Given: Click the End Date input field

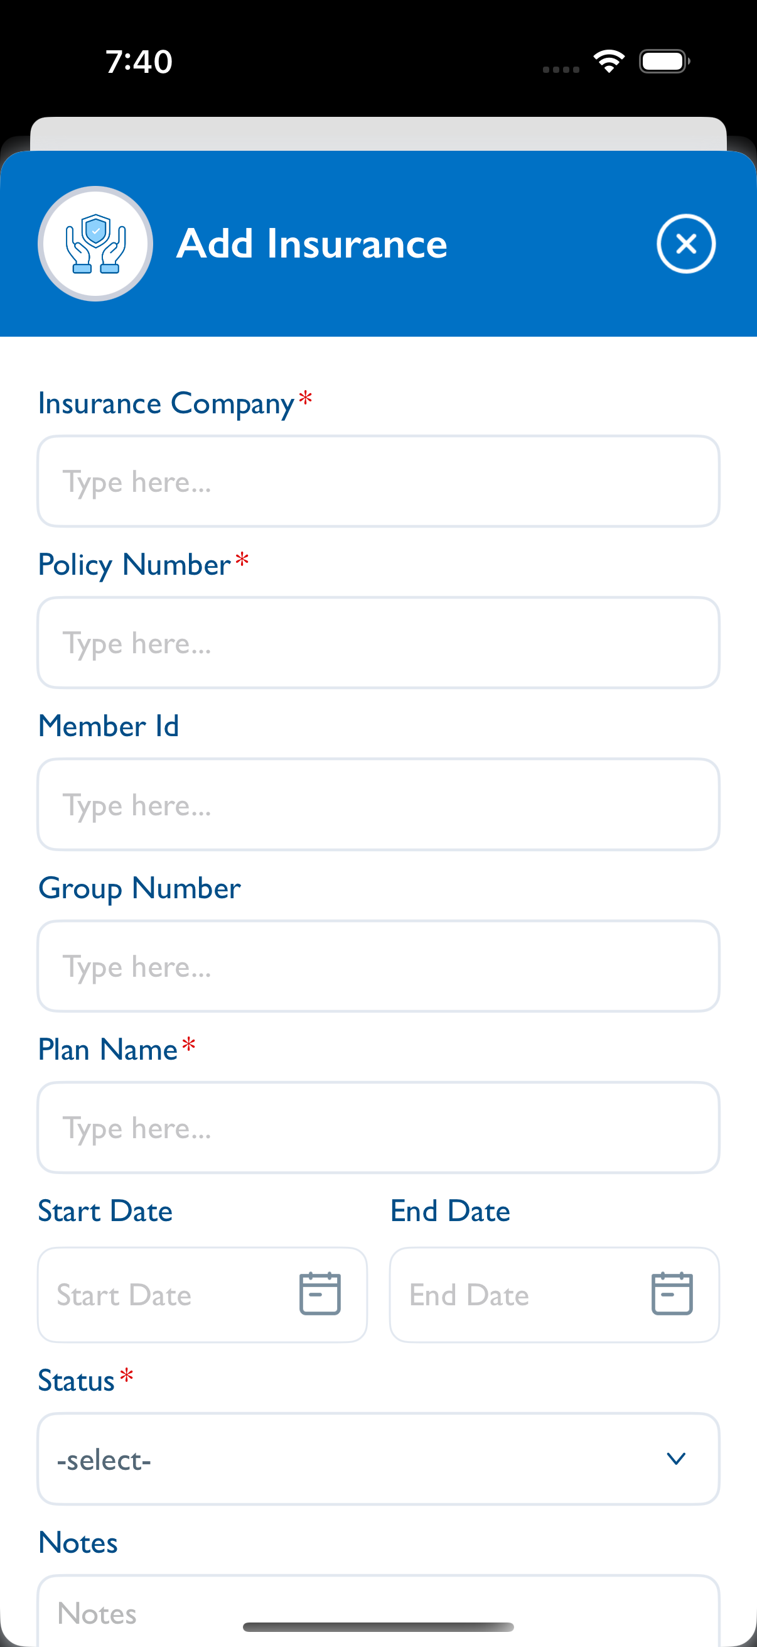Looking at the screenshot, I should coord(517,1295).
